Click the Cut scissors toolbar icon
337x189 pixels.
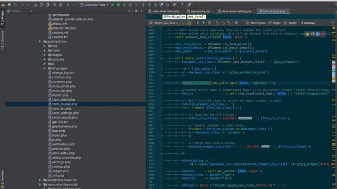36,5
